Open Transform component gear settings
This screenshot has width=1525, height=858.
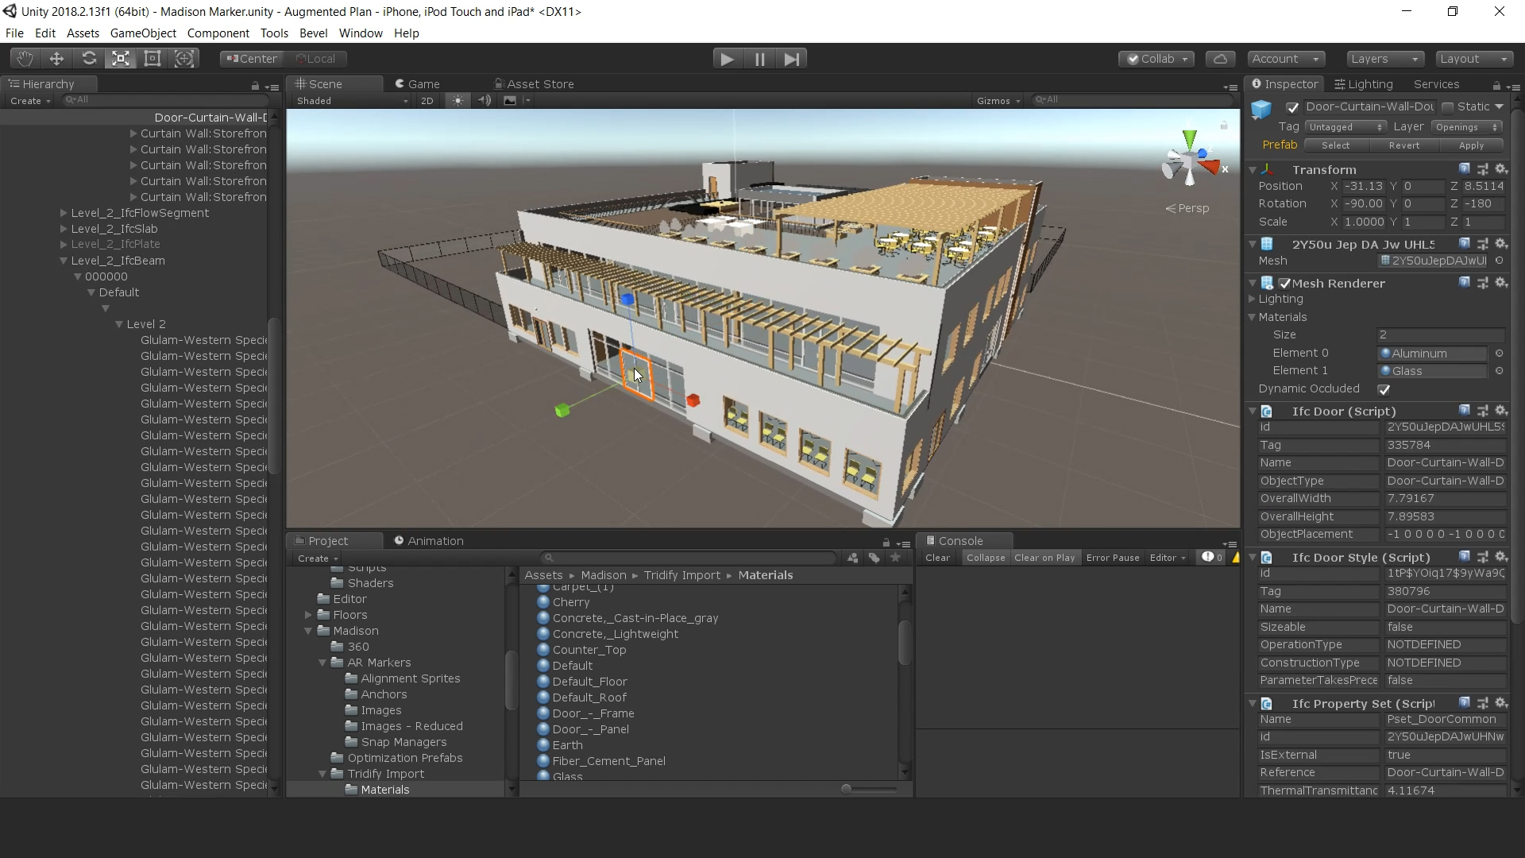point(1500,169)
